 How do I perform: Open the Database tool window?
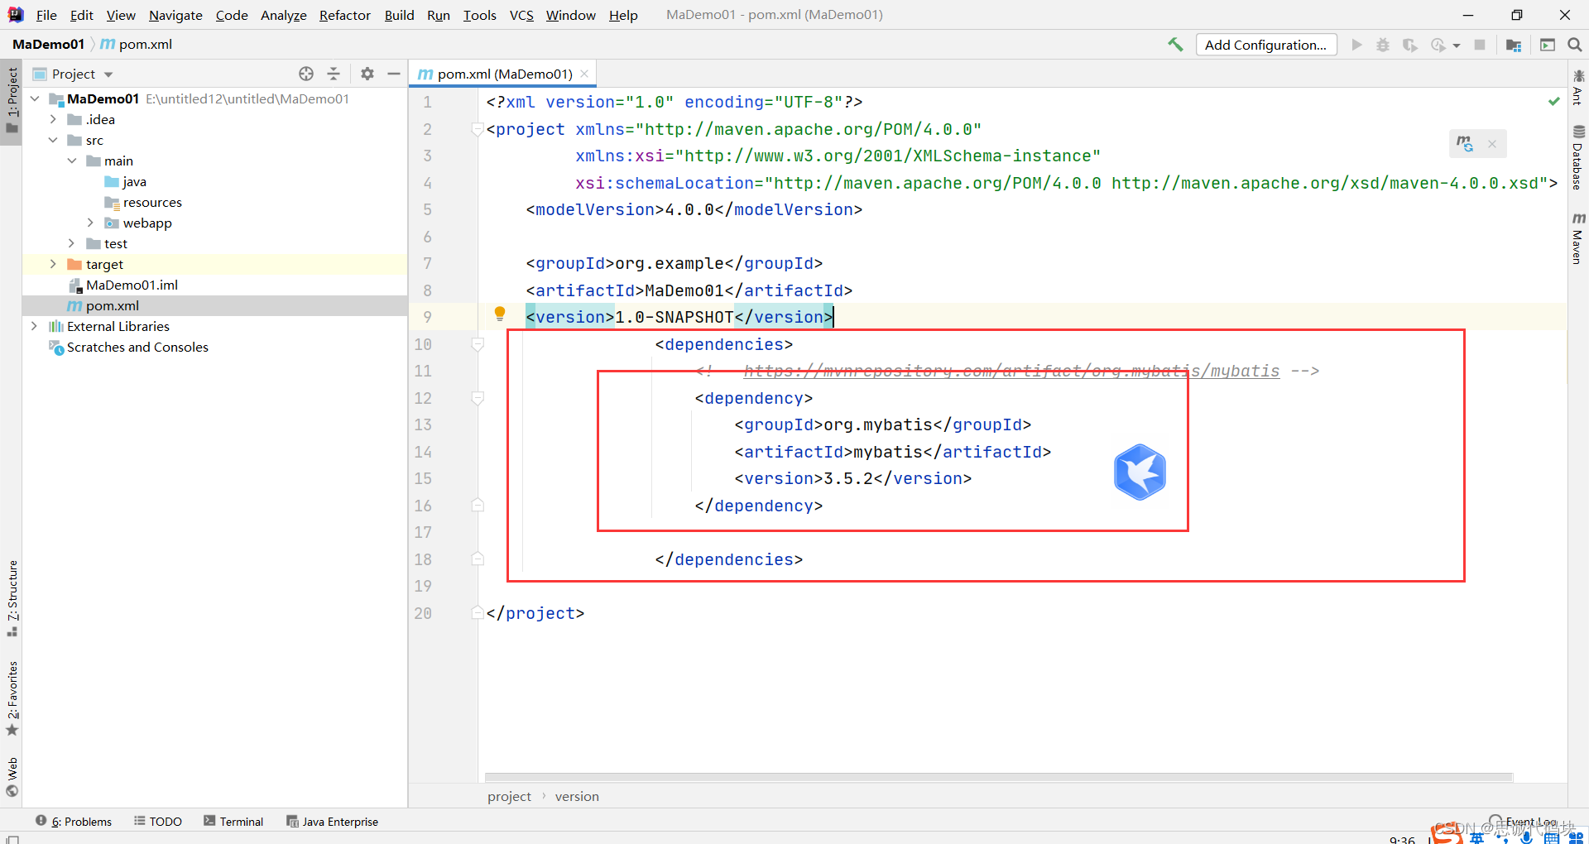(1578, 158)
